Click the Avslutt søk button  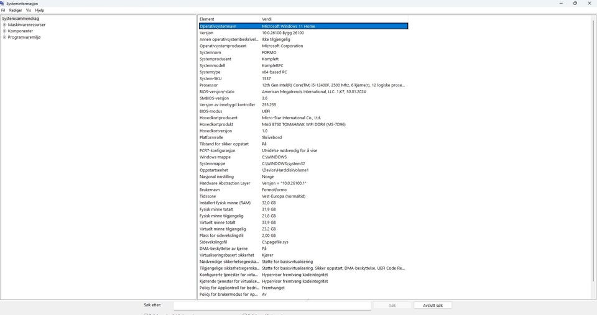point(433,306)
